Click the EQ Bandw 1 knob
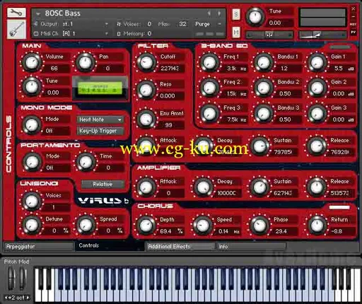This screenshot has width=362, height=304. [x=264, y=62]
